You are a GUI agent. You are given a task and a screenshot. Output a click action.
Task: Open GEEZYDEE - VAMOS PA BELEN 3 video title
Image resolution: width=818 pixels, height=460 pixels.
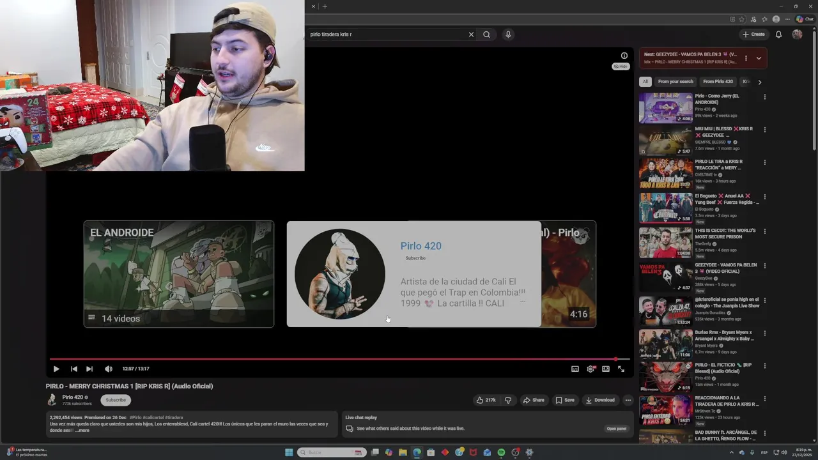tap(726, 268)
